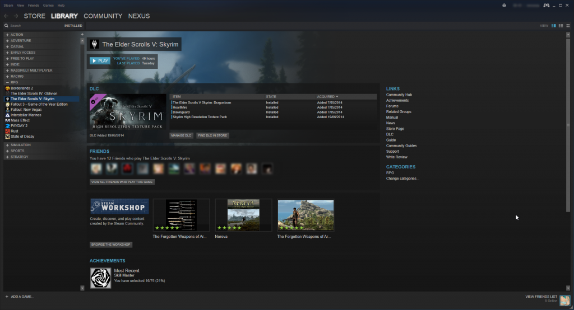
Task: Switch to detail view icon
Action: coord(553,26)
